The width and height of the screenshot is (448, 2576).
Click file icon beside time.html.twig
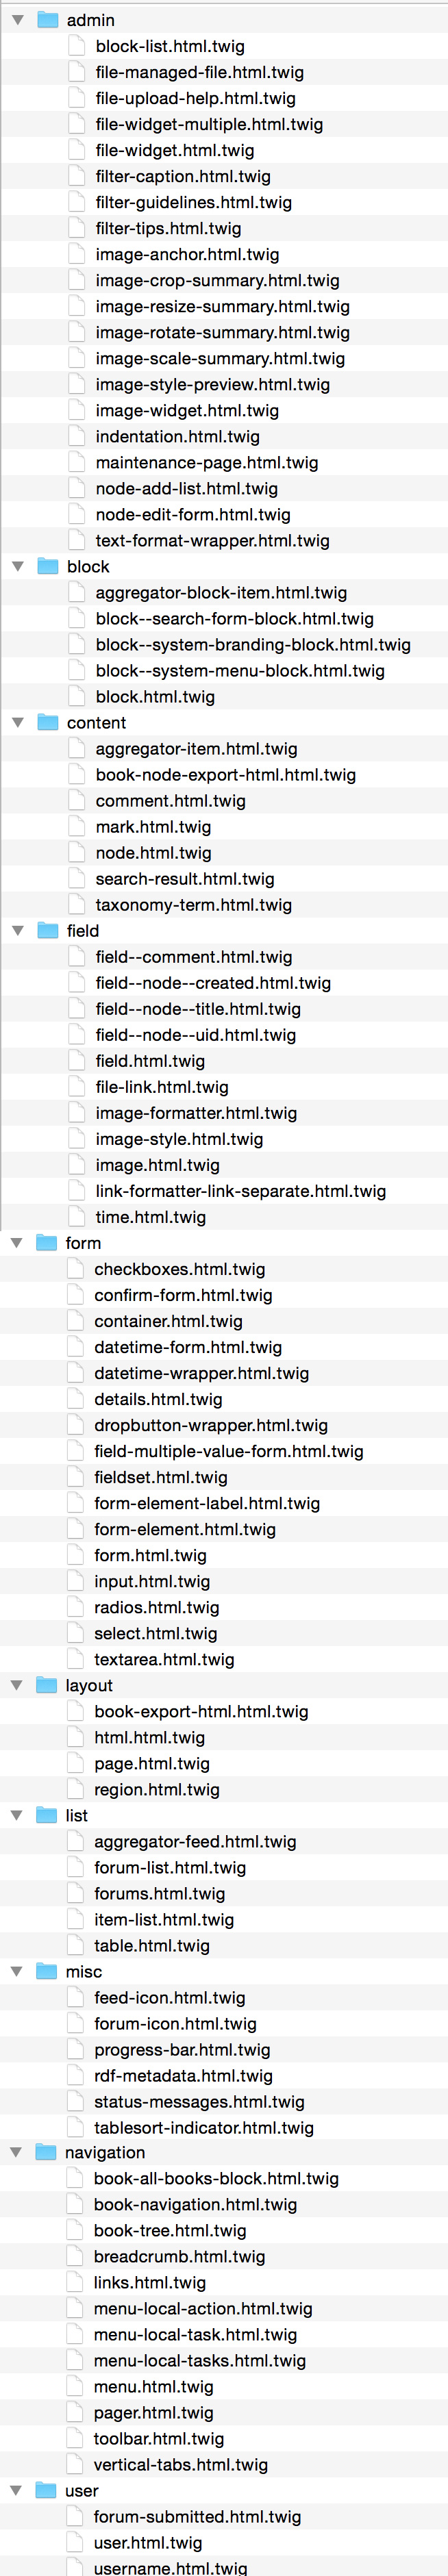coord(77,1216)
